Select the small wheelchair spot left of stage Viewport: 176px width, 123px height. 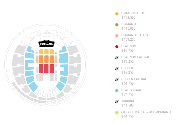(x=37, y=52)
